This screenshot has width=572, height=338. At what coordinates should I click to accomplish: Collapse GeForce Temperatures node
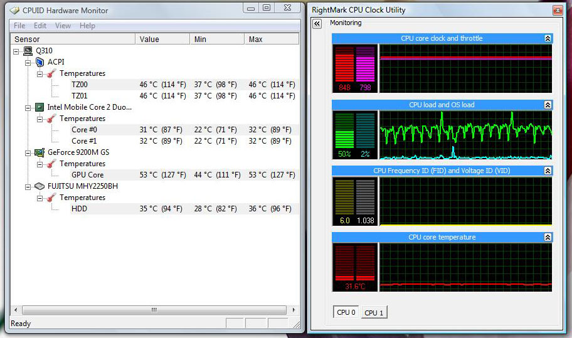pyautogui.click(x=40, y=164)
